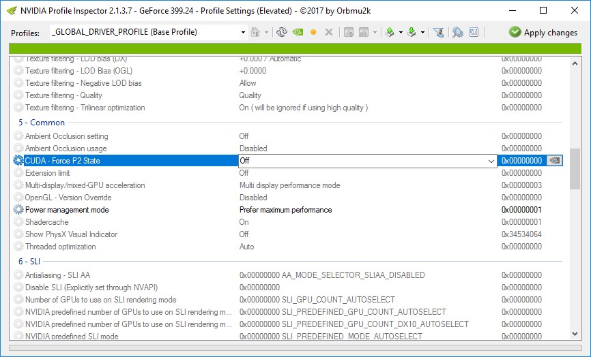Toggle the show customized settings filter icon
591x357 pixels.
pos(439,32)
